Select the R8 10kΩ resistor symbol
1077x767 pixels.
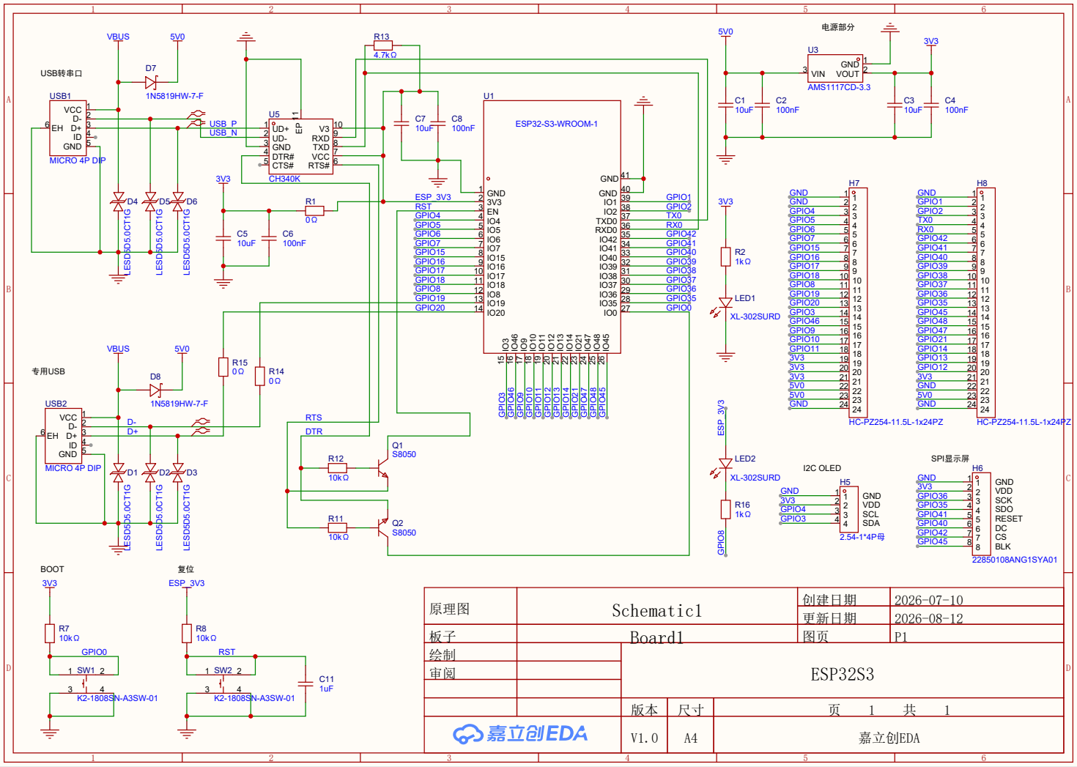[x=187, y=633]
